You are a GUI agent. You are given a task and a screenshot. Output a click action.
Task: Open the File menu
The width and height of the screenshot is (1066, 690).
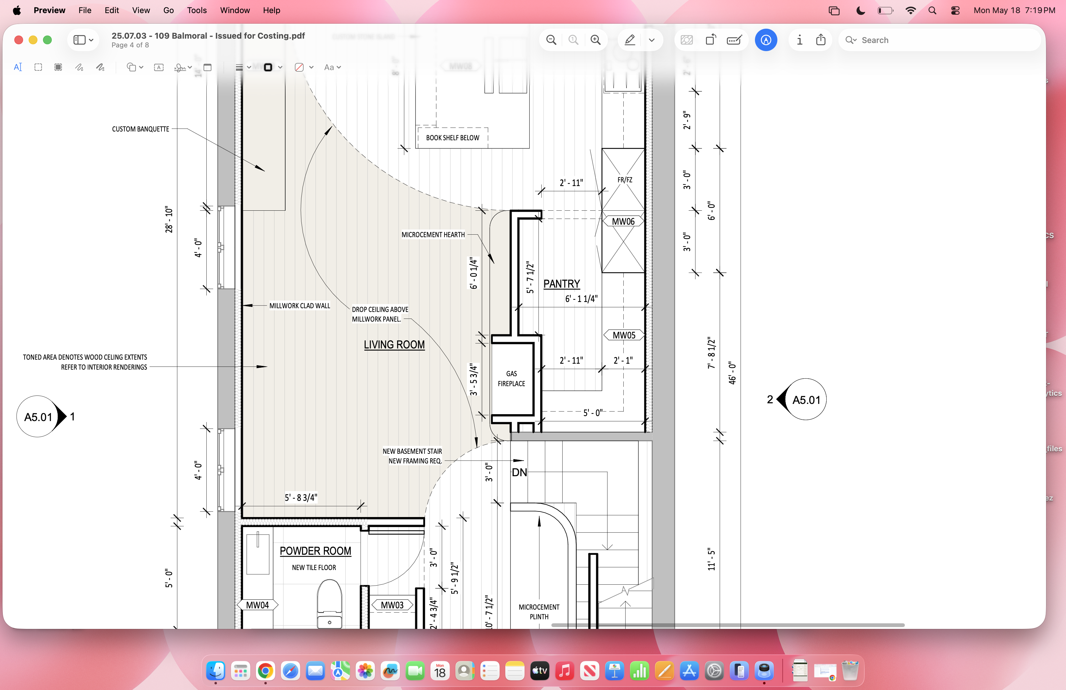(85, 10)
